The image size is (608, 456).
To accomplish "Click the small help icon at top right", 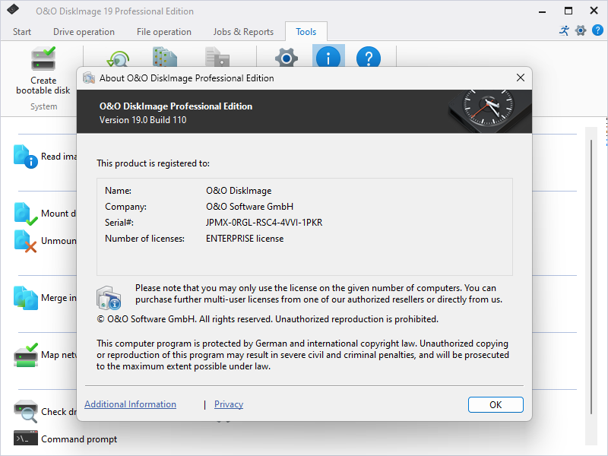I will pos(597,30).
